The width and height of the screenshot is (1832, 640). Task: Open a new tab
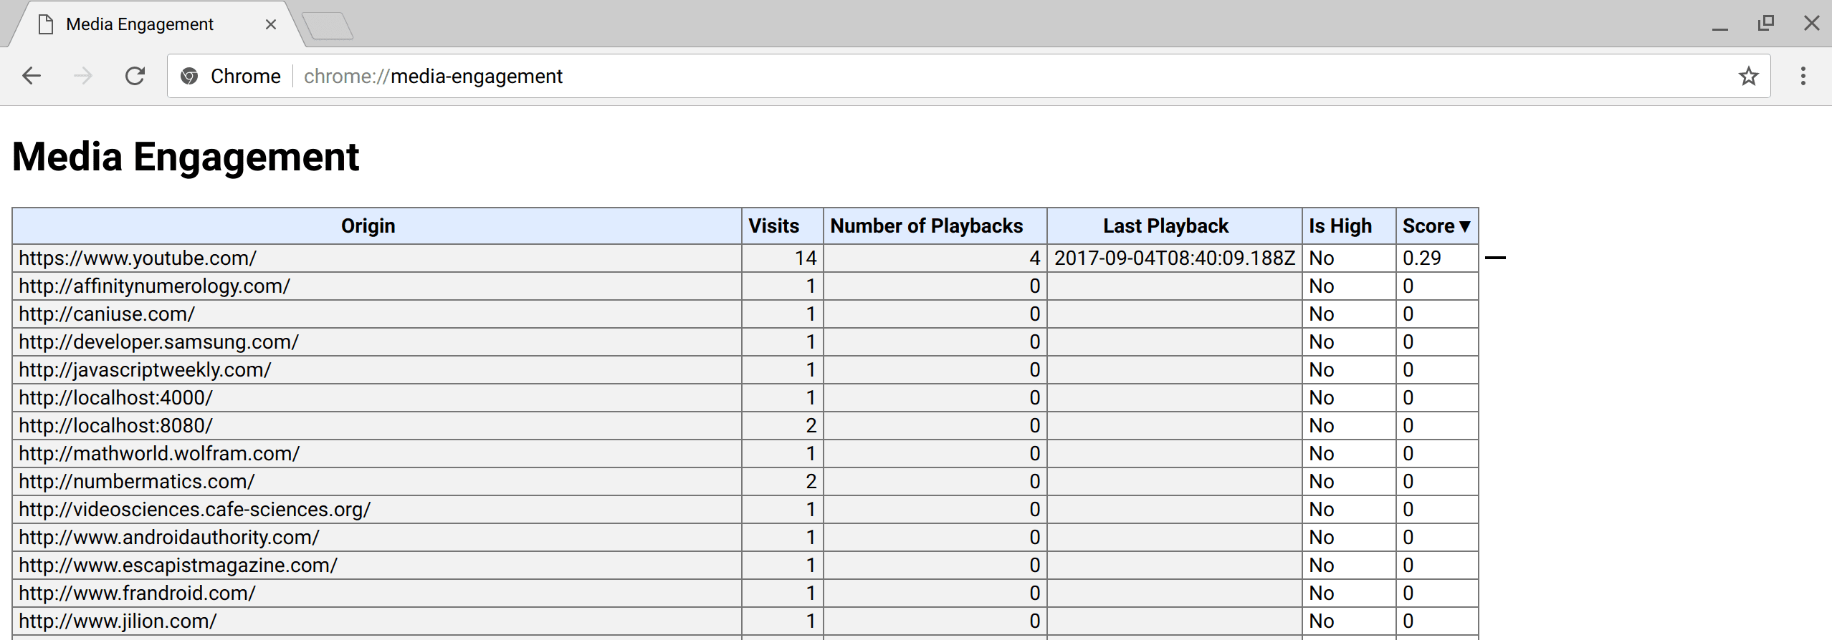click(328, 26)
